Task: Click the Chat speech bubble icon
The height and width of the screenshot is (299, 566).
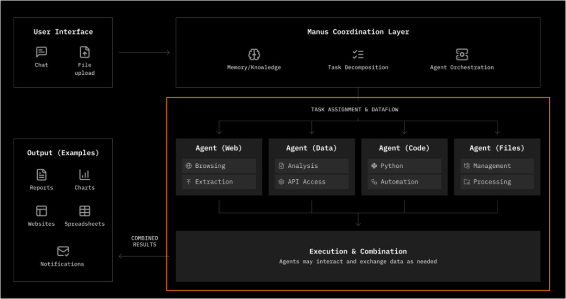Action: (41, 52)
